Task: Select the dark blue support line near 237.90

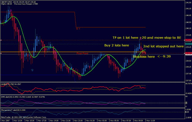Action: (x=37, y=75)
